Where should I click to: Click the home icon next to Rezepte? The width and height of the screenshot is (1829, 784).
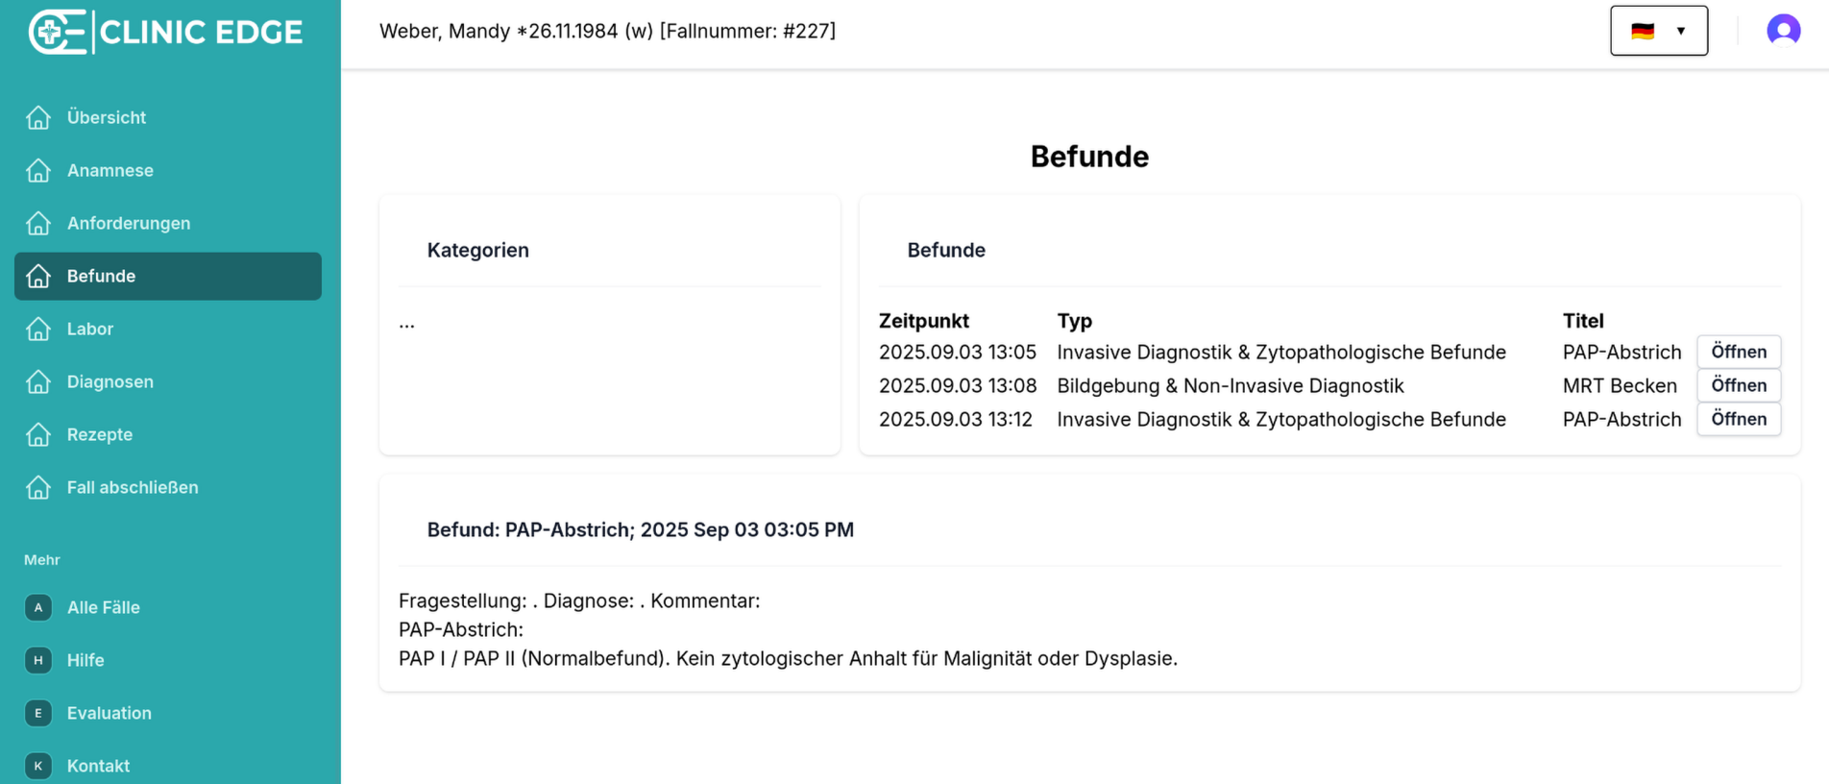pos(38,434)
